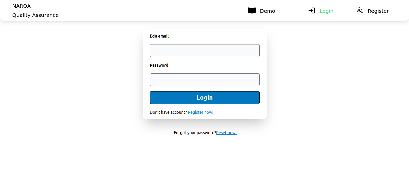
Task: Open the Demo navigation item
Action: (268, 11)
